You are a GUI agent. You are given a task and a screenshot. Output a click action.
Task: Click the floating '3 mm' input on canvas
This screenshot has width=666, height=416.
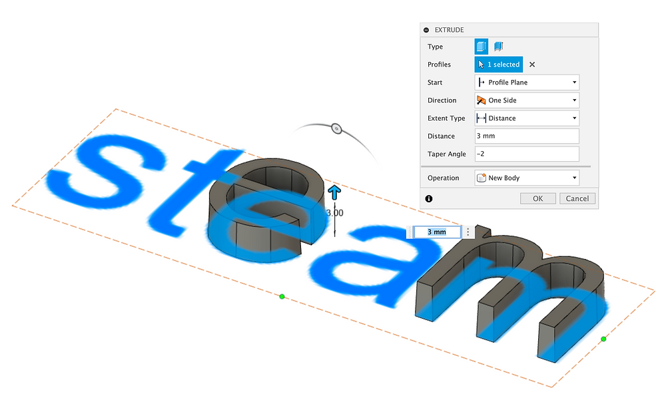437,232
